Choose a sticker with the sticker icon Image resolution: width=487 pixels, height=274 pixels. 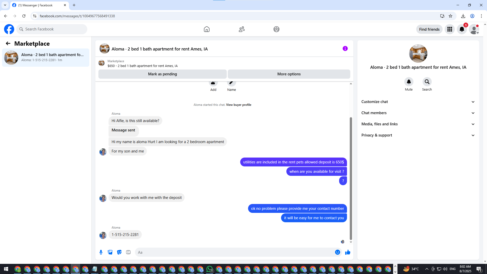pos(119,252)
